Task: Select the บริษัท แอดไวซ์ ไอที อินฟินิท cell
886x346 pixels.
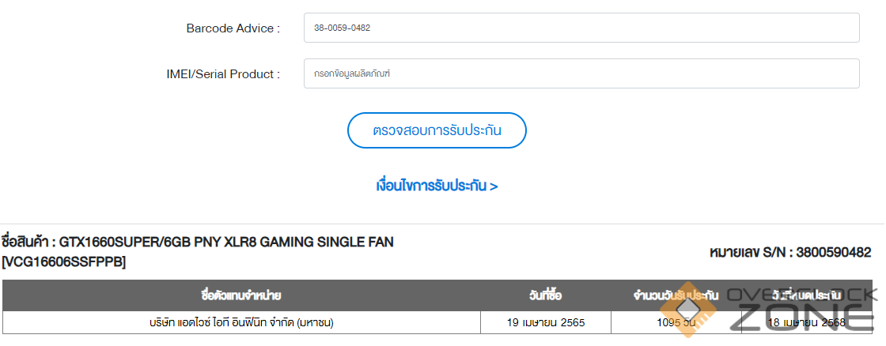Action: point(241,322)
